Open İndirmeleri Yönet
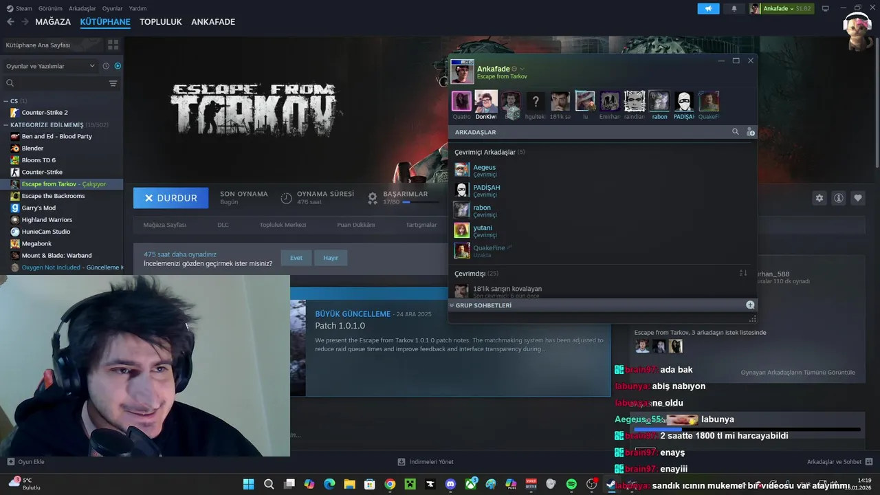Screen dimensions: 880x495 426,462
